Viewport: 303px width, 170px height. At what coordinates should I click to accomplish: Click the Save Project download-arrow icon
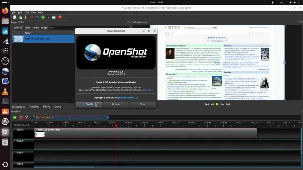(25, 17)
